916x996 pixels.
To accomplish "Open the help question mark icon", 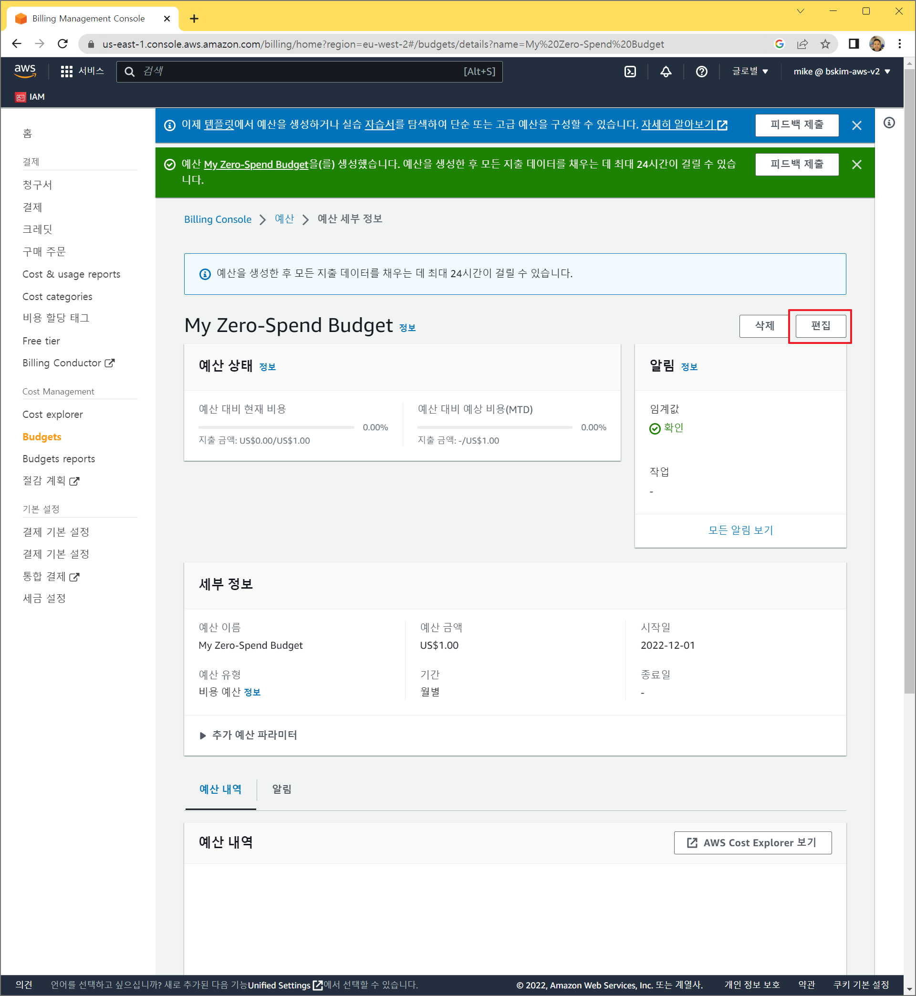I will (701, 72).
